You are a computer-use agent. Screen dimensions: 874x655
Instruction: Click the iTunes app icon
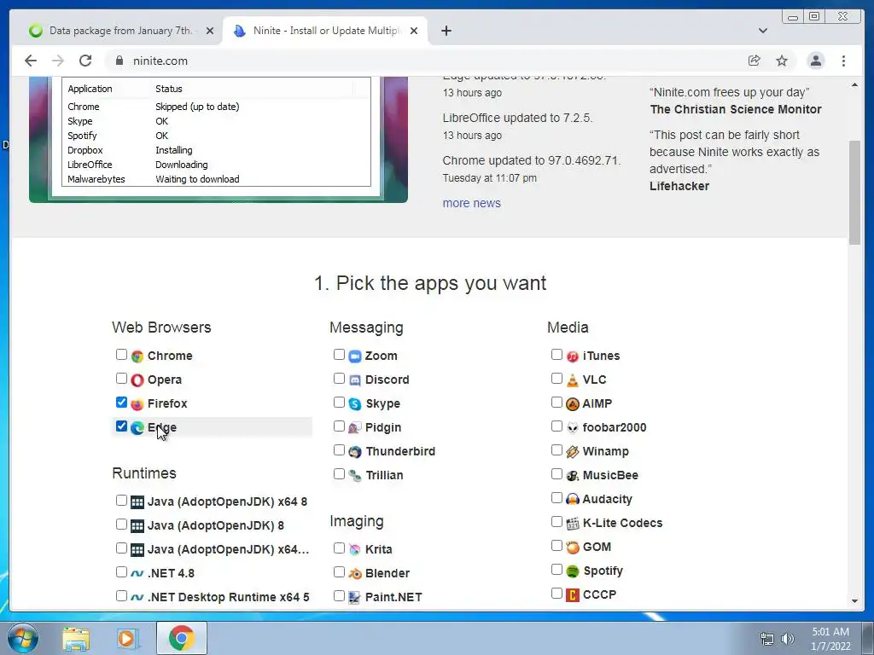tap(573, 356)
